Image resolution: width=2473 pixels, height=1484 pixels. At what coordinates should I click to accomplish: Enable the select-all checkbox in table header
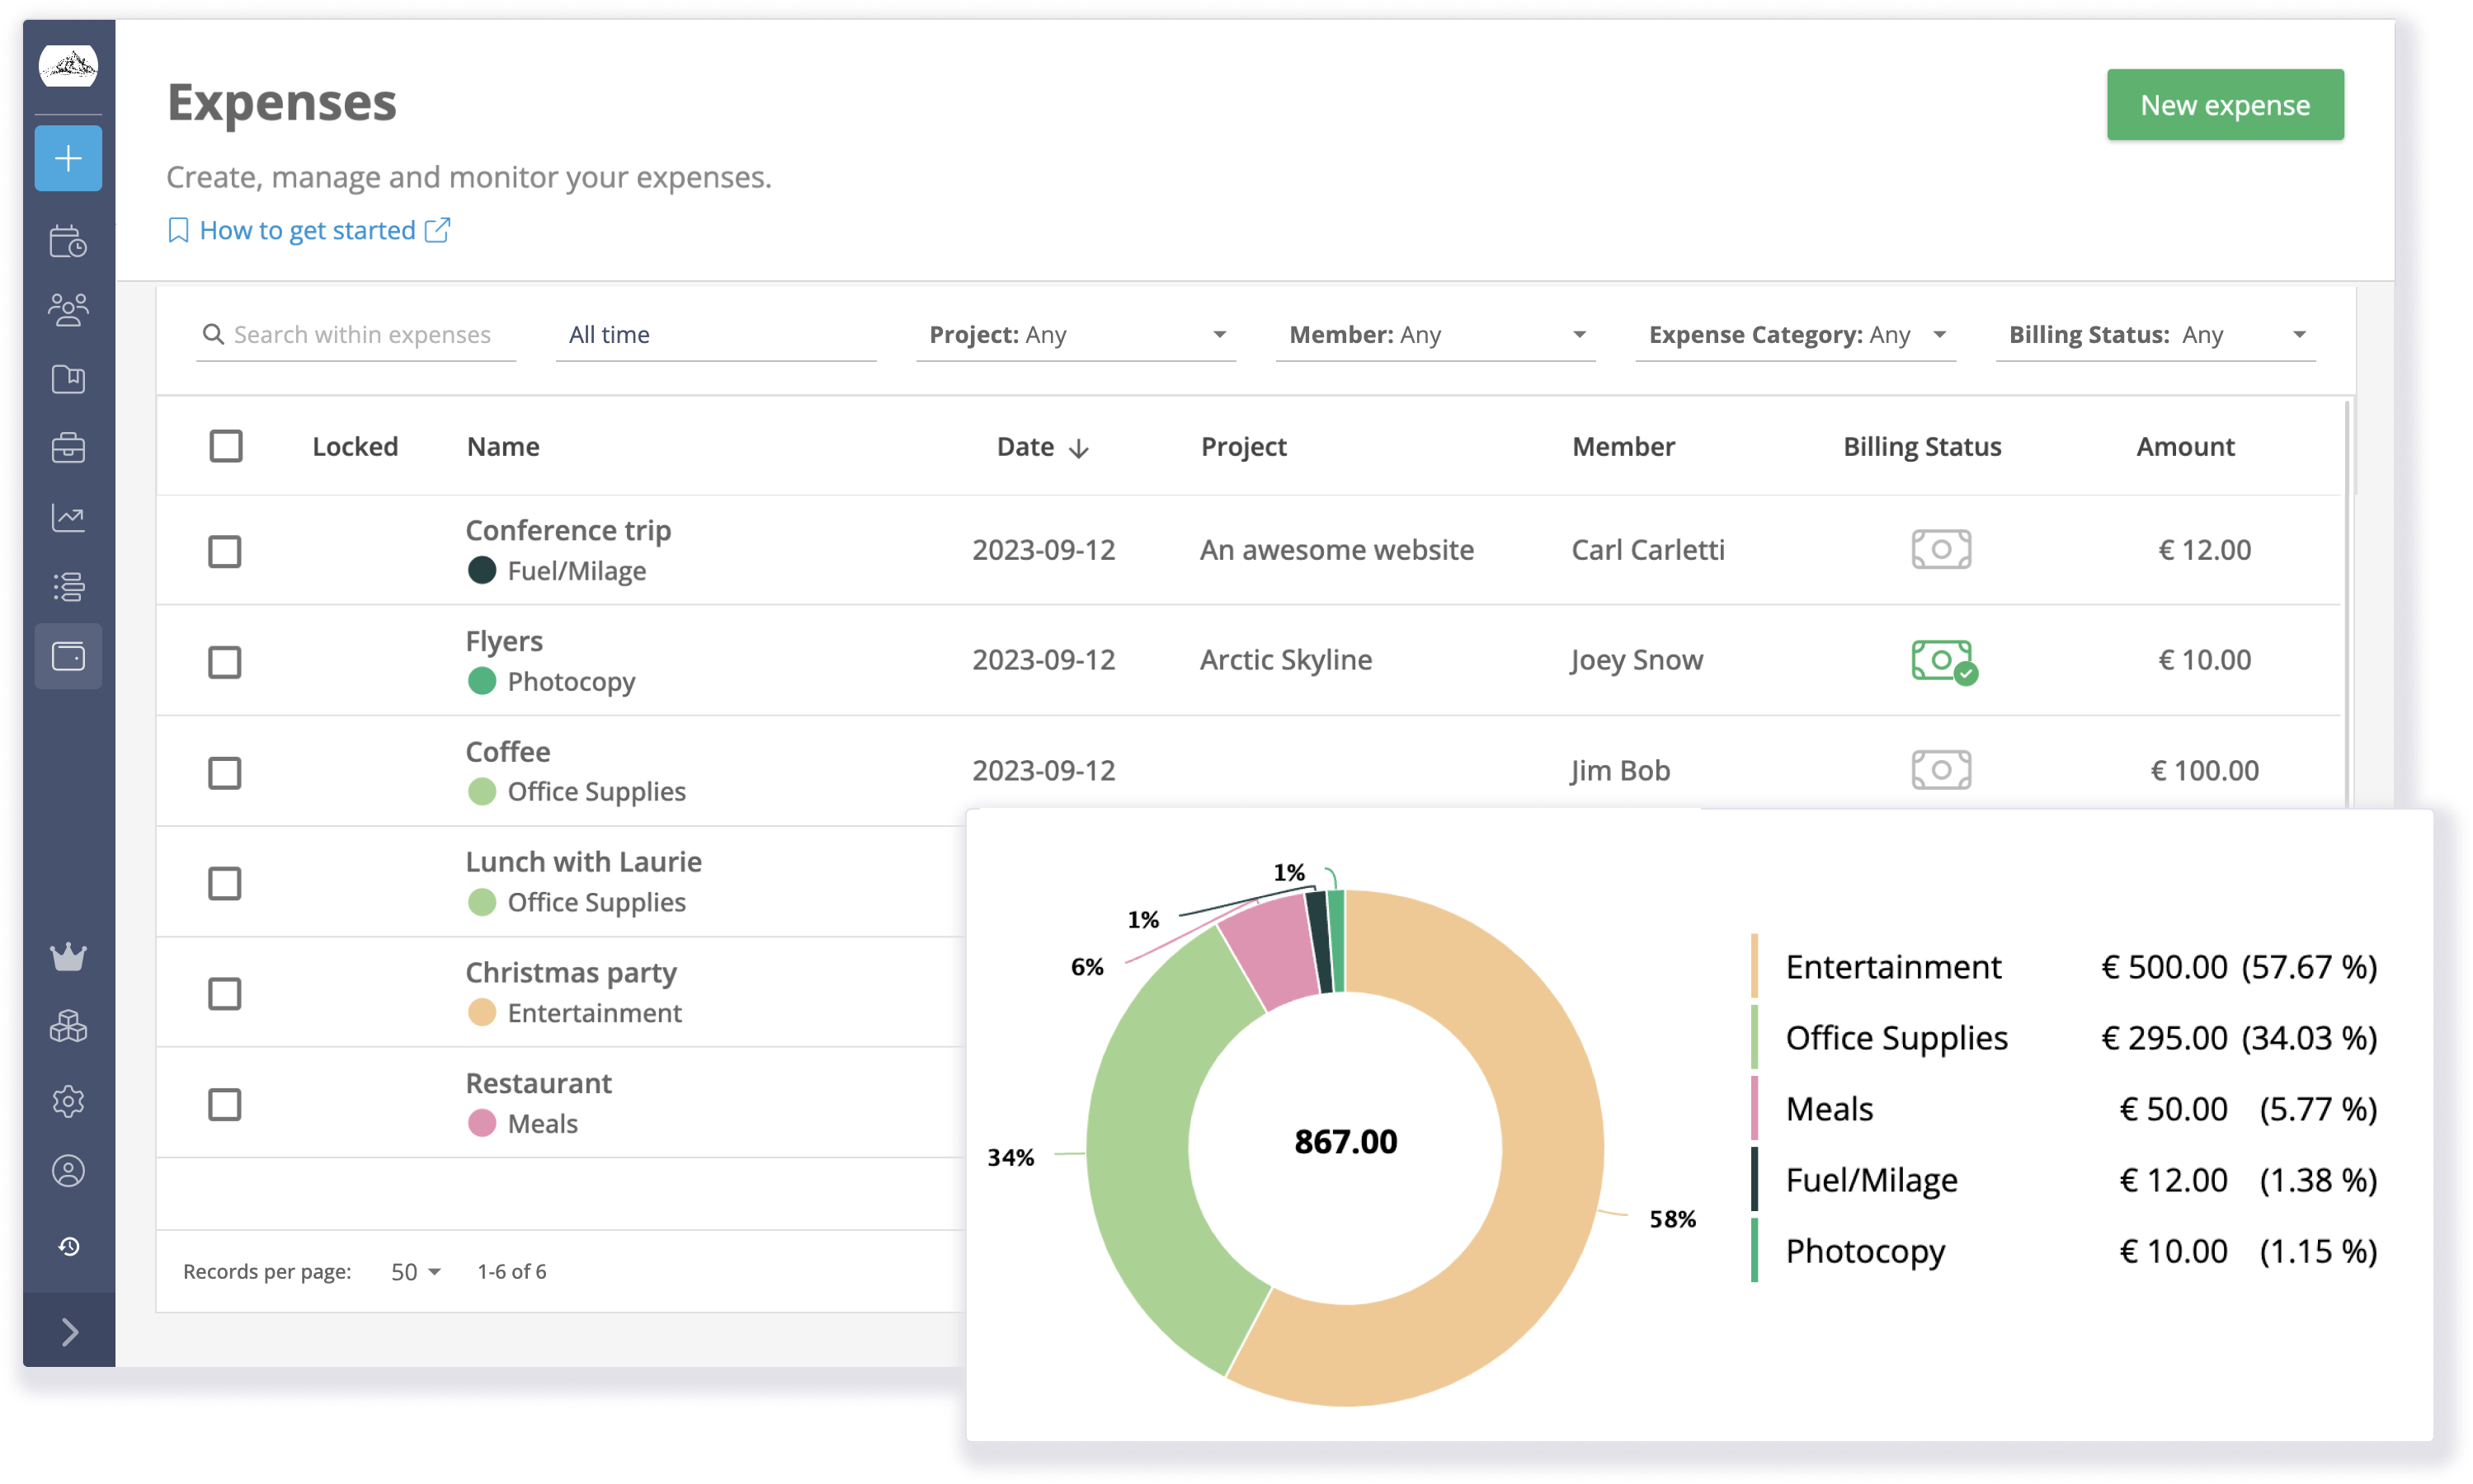(226, 446)
